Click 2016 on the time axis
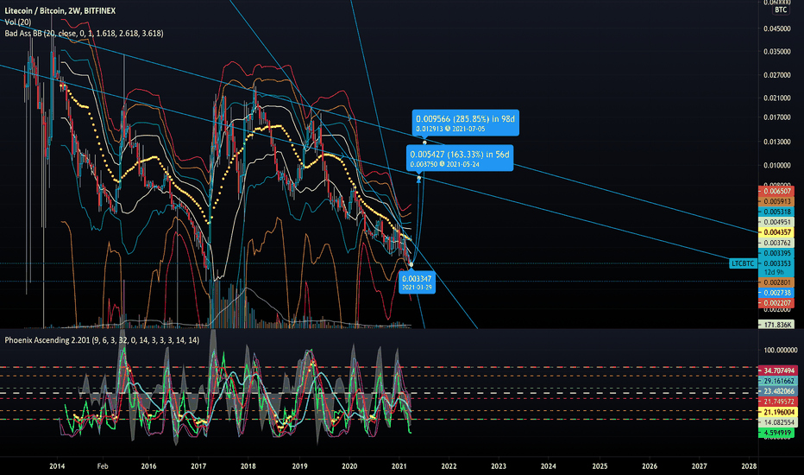The width and height of the screenshot is (804, 475). [x=148, y=466]
